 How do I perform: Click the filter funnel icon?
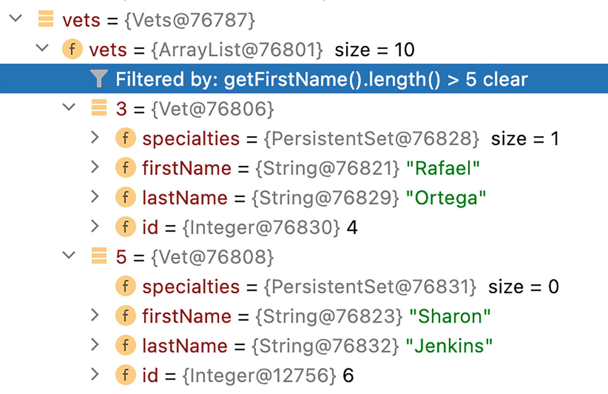(x=99, y=79)
